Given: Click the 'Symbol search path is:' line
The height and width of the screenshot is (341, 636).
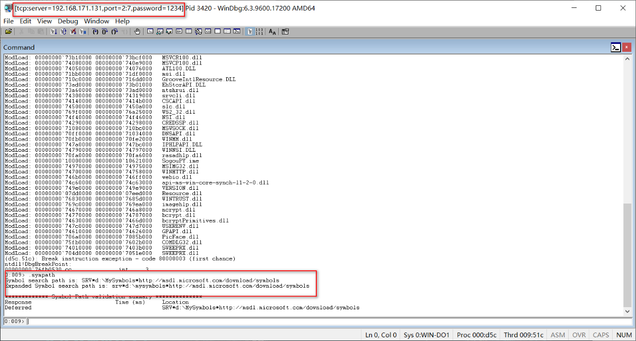Looking at the screenshot, I should (x=142, y=280).
